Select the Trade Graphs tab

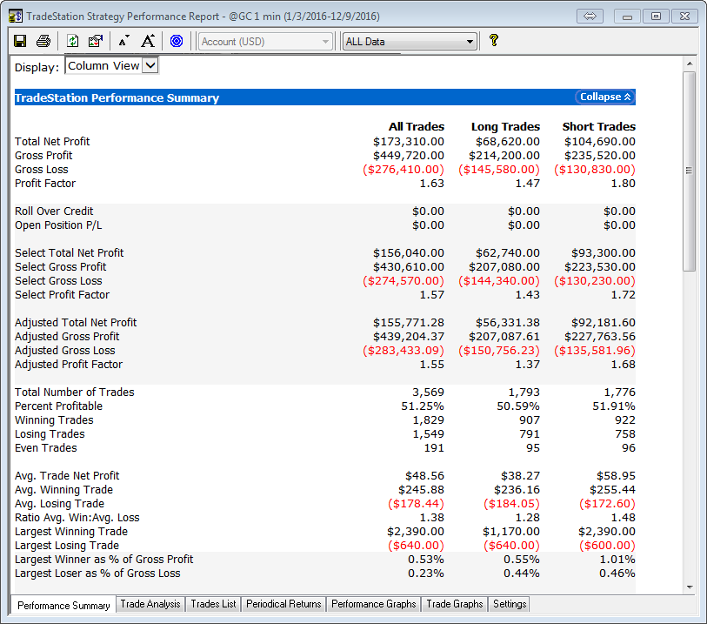[x=455, y=604]
